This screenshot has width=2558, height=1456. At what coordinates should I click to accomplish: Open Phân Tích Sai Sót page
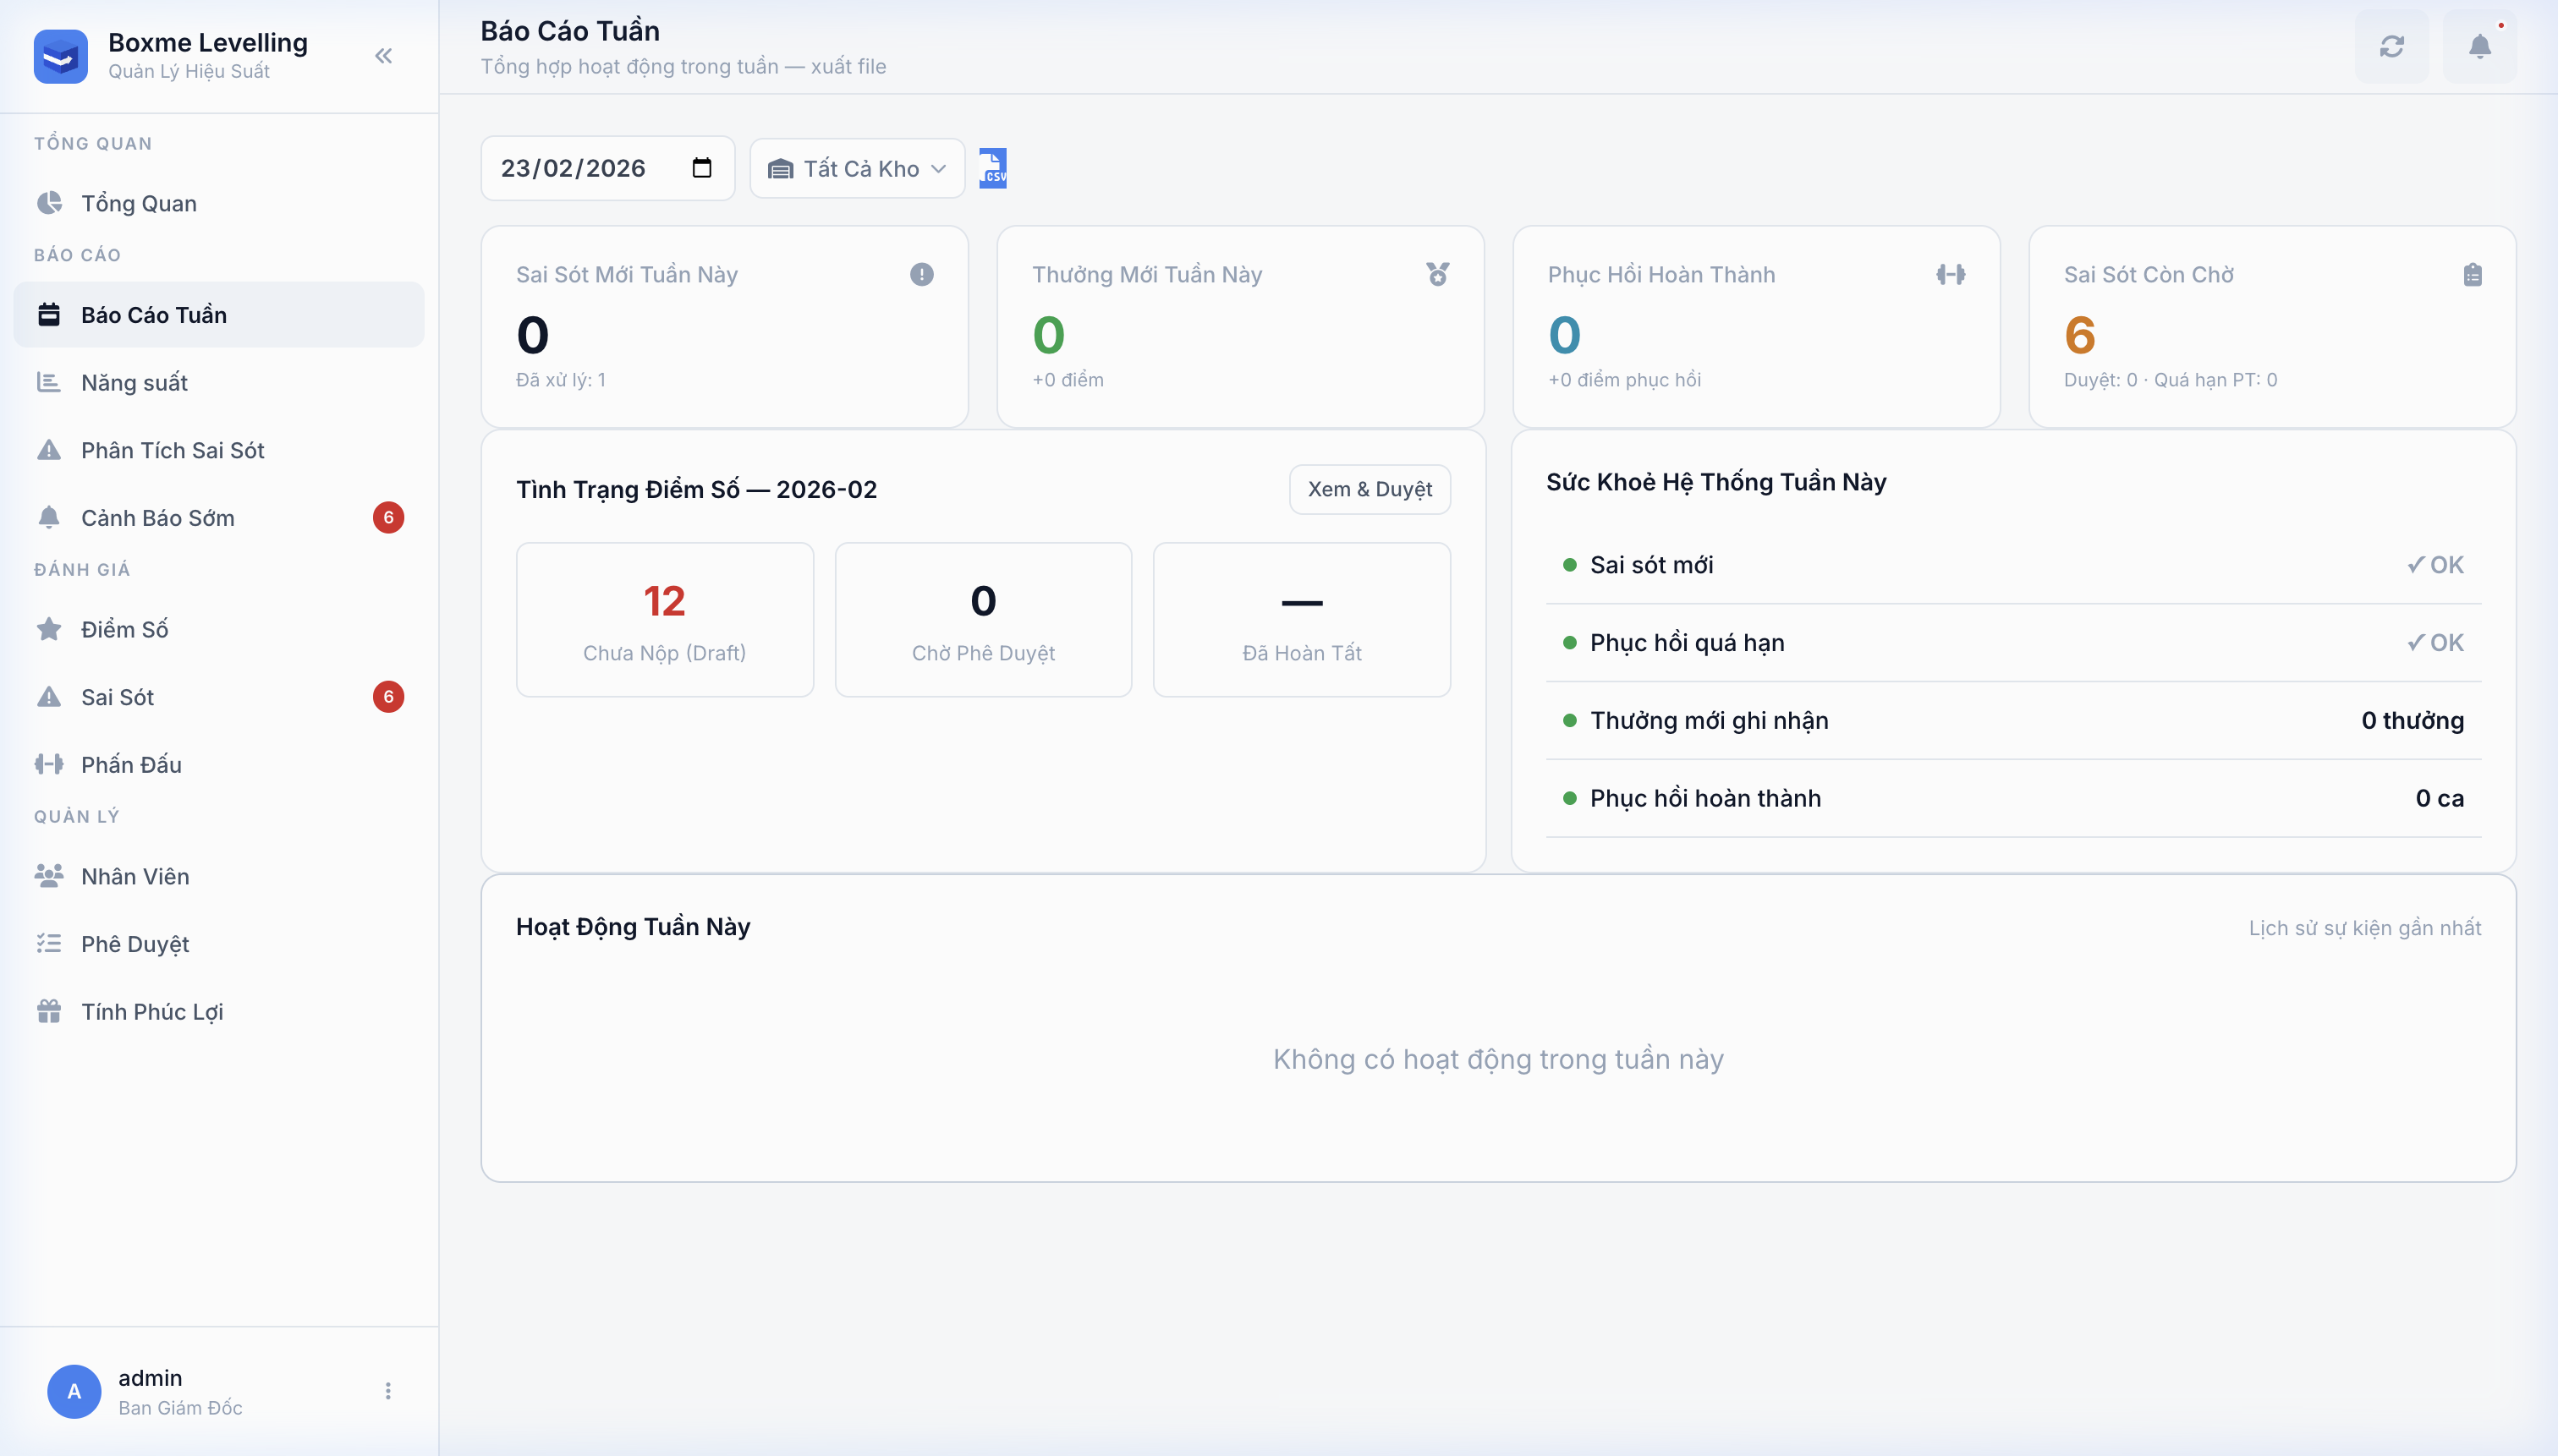point(172,451)
